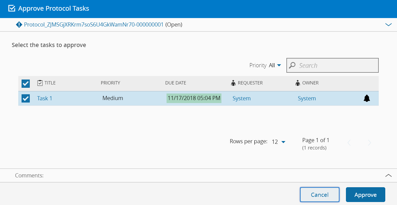
Task: Uncheck the Task 1 row checkbox
Action: point(26,98)
